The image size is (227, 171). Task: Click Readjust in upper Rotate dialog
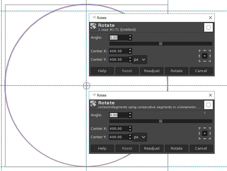coord(152,71)
